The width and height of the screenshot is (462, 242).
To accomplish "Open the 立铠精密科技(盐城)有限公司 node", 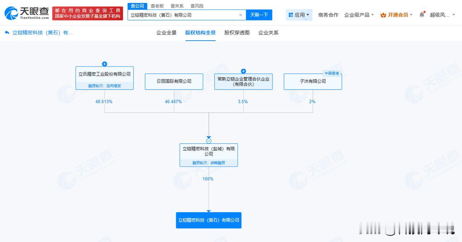I will [x=209, y=155].
